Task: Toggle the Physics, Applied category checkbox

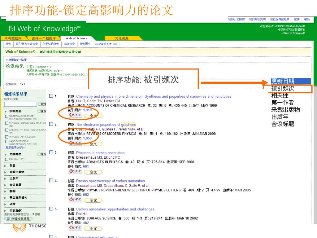Action: click(x=7, y=137)
